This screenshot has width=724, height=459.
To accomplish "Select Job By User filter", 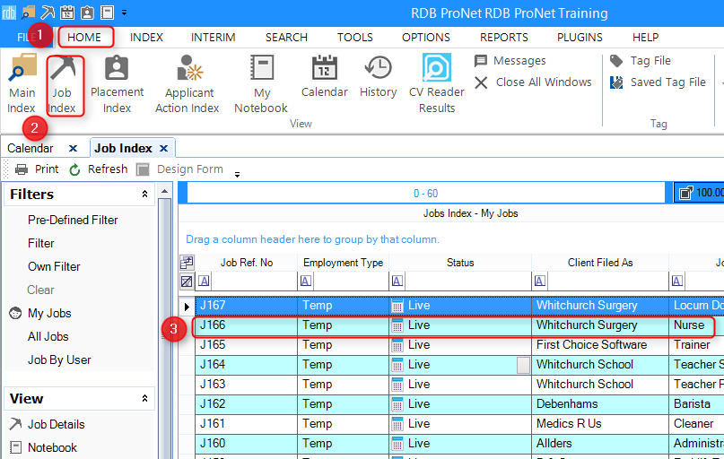I will [x=59, y=360].
